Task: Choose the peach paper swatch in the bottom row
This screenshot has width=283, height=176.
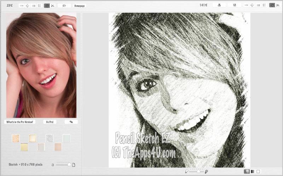Action: point(58,147)
